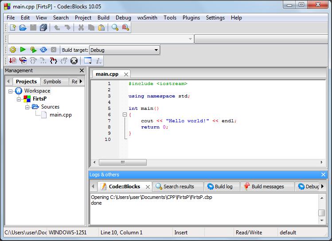The width and height of the screenshot is (332, 241).
Task: Collapse the FirtsP project node
Action: point(19,99)
